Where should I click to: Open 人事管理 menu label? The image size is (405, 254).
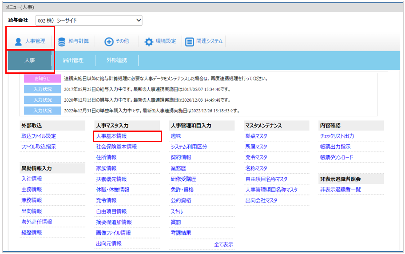pyautogui.click(x=36, y=41)
